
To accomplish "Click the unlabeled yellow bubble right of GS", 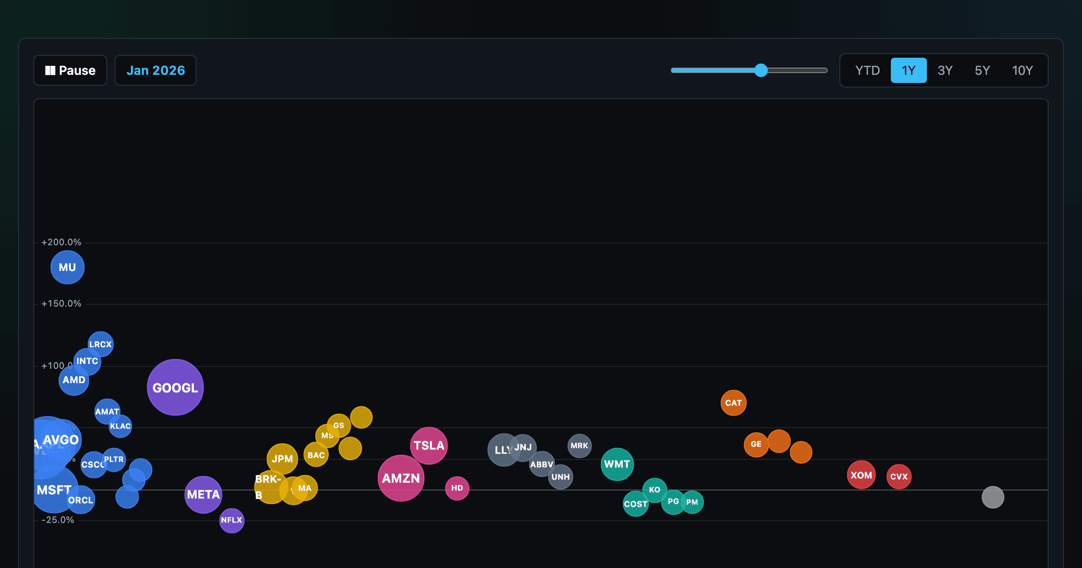I will pos(361,417).
